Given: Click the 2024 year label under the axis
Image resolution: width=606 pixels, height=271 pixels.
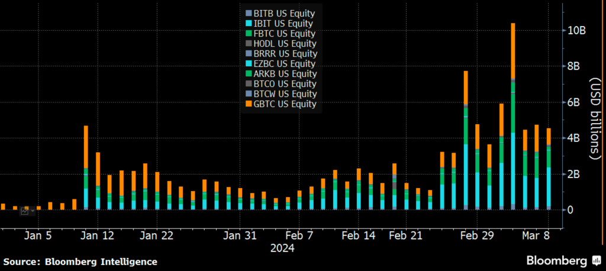Looking at the screenshot, I should pos(282,248).
